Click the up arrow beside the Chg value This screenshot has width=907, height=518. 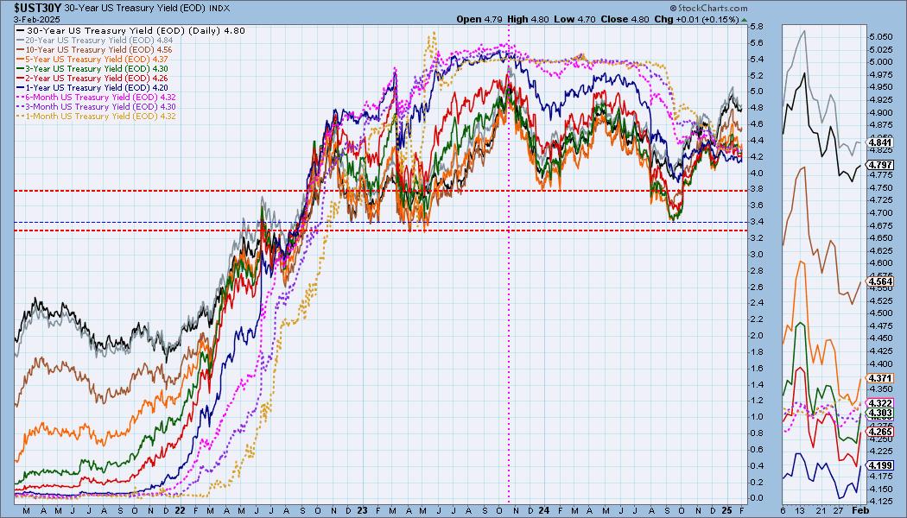pos(743,19)
